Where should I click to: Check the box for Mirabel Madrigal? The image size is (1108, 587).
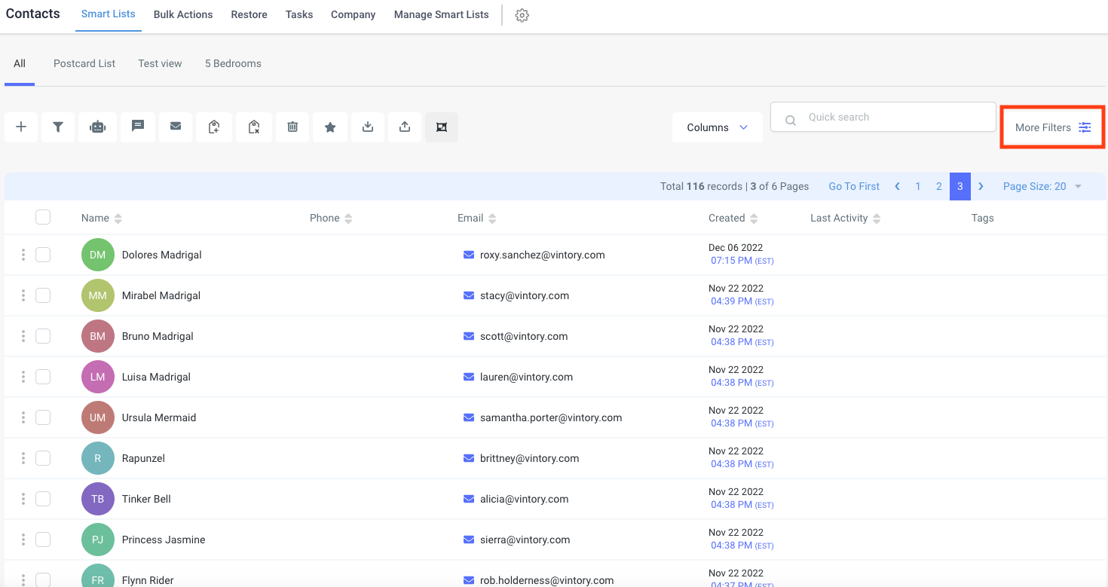click(x=43, y=295)
